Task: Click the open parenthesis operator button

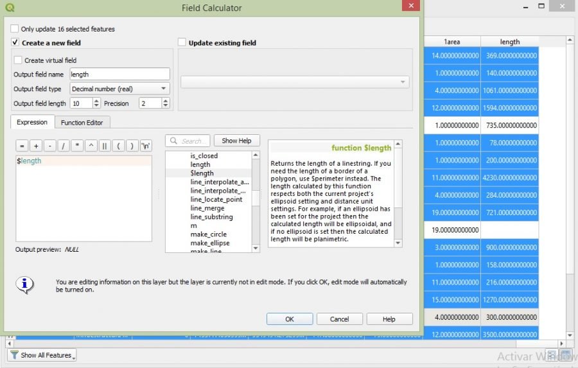Action: coord(119,146)
